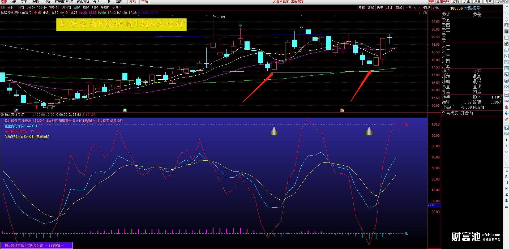Open the 报价 menu
This screenshot has width=509, height=249.
tap(36, 2)
